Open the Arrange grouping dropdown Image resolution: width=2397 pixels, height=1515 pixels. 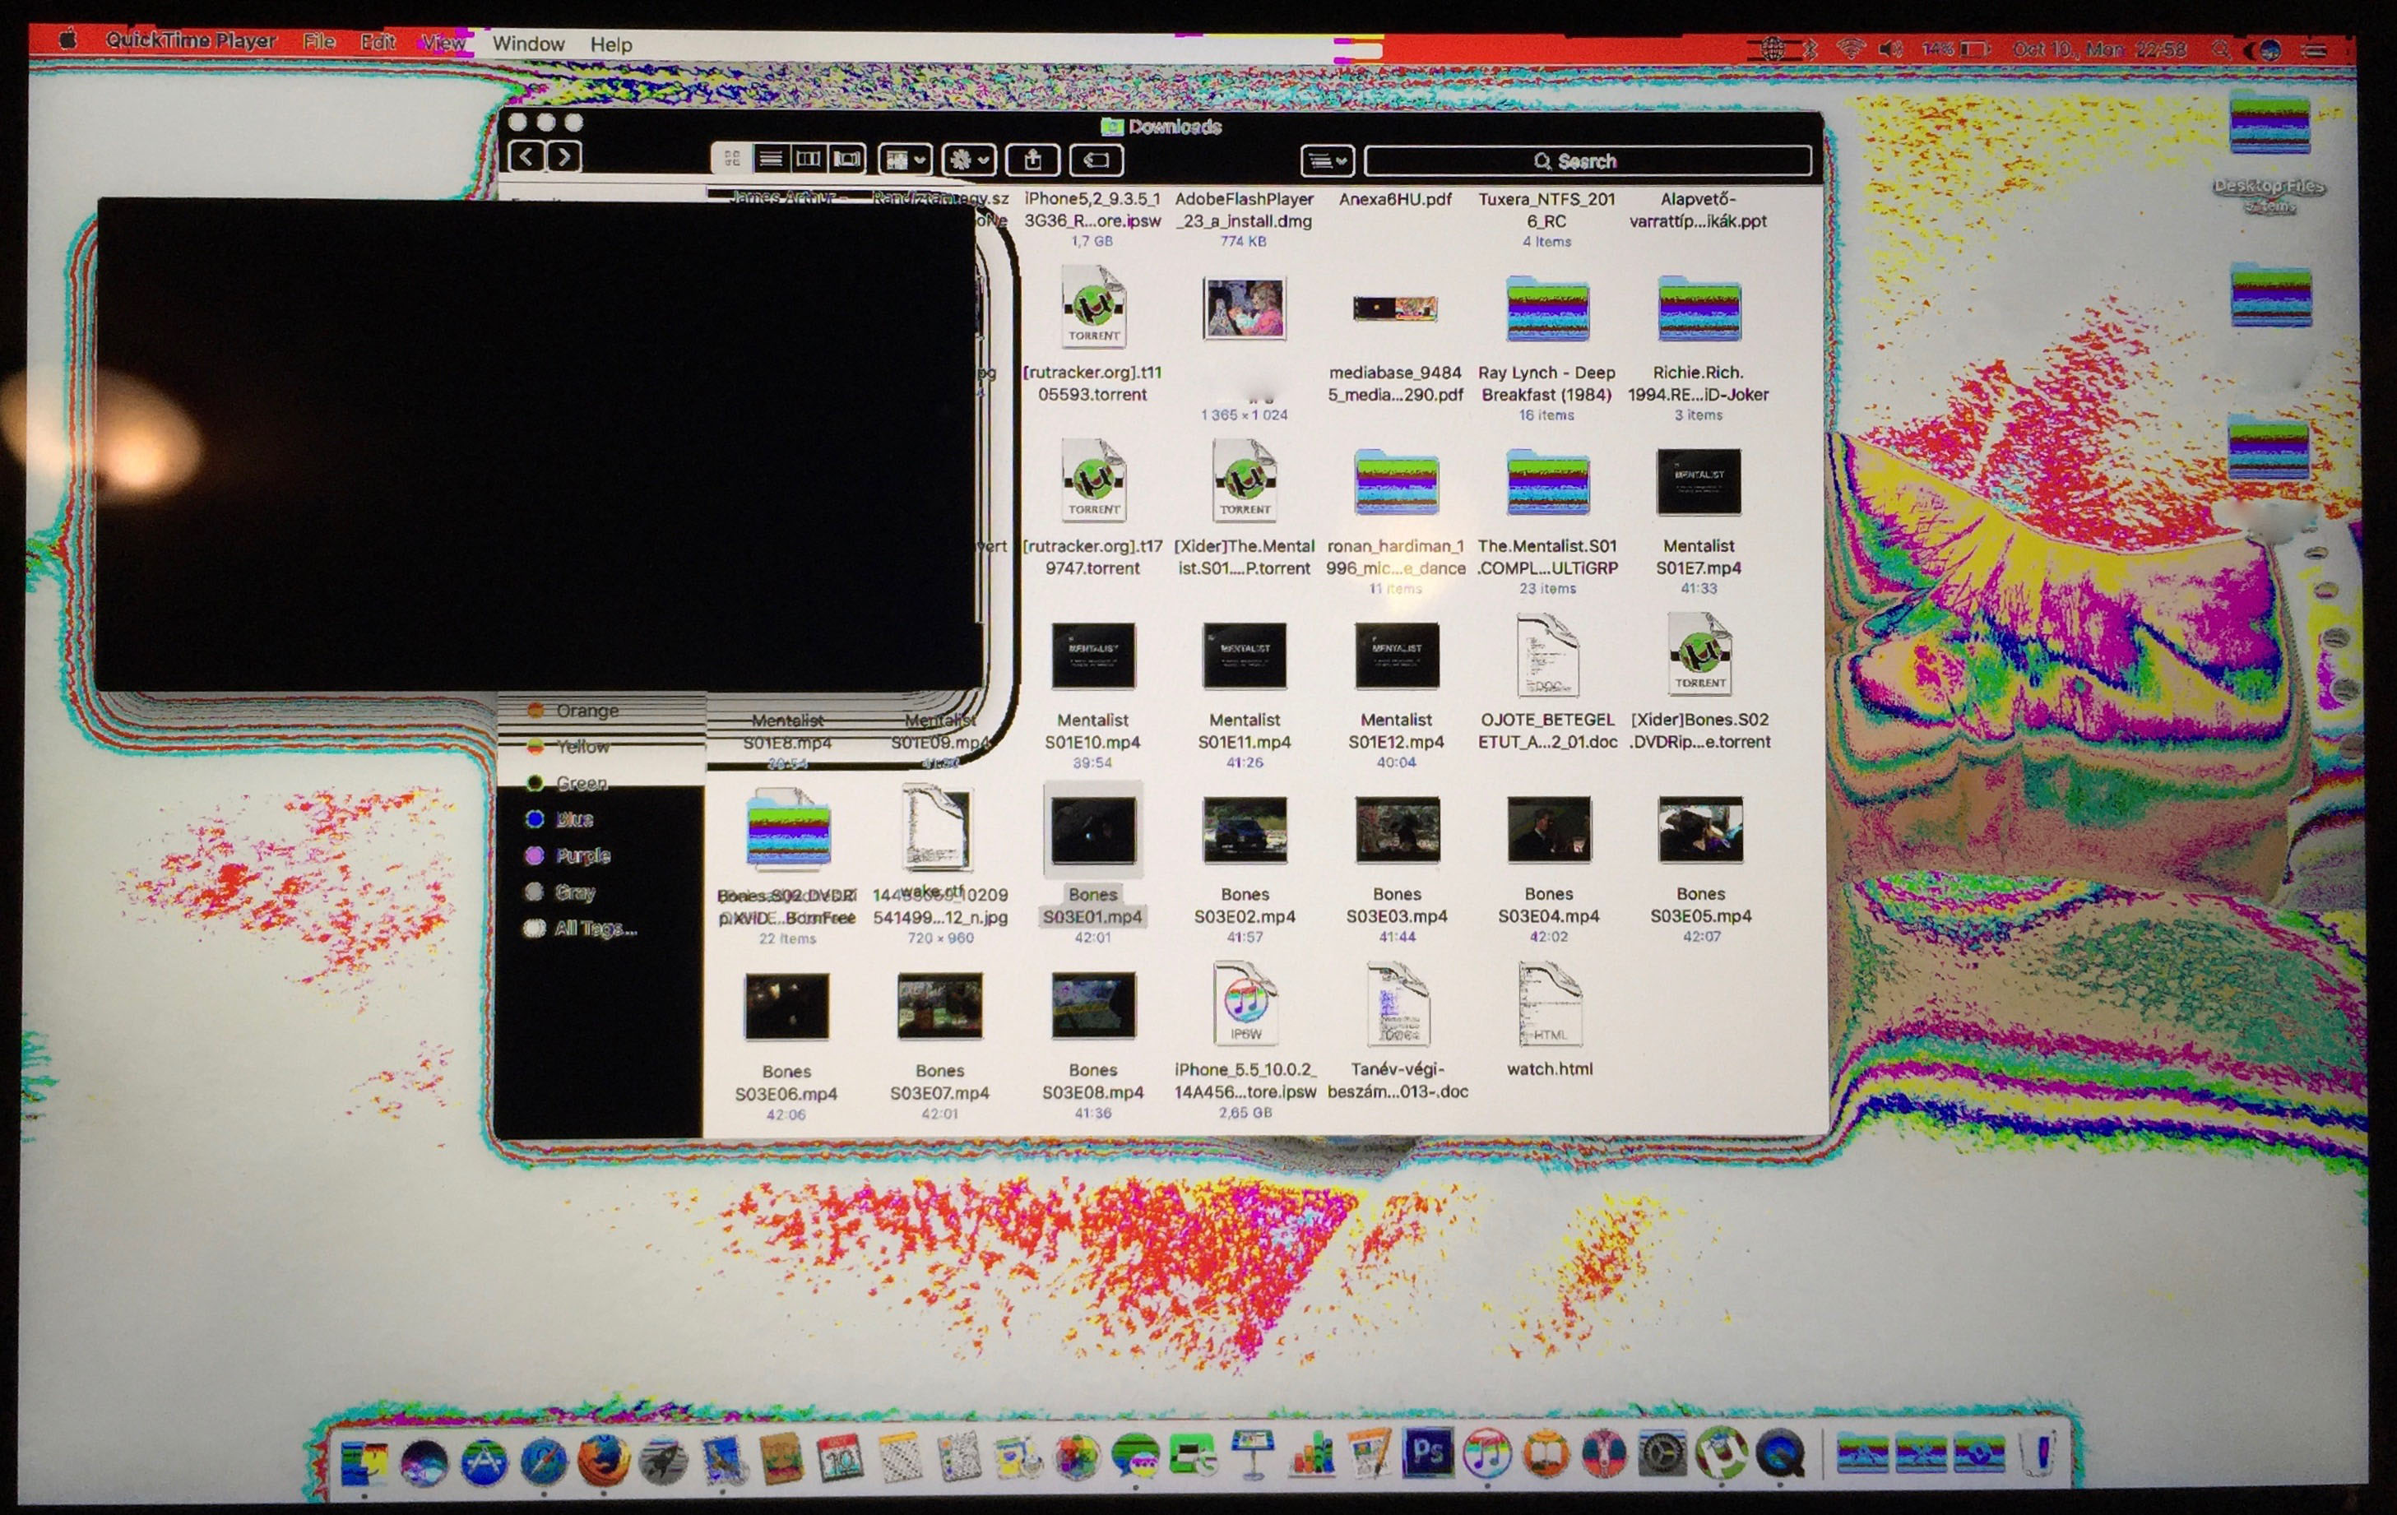(x=905, y=160)
